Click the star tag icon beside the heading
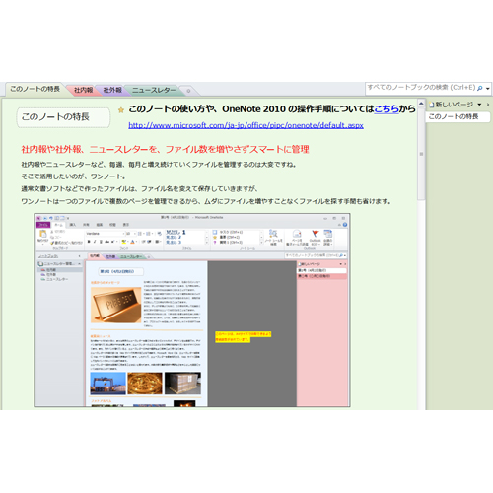 [x=121, y=110]
